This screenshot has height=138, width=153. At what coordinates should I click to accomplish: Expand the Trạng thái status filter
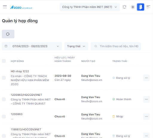click(x=76, y=46)
